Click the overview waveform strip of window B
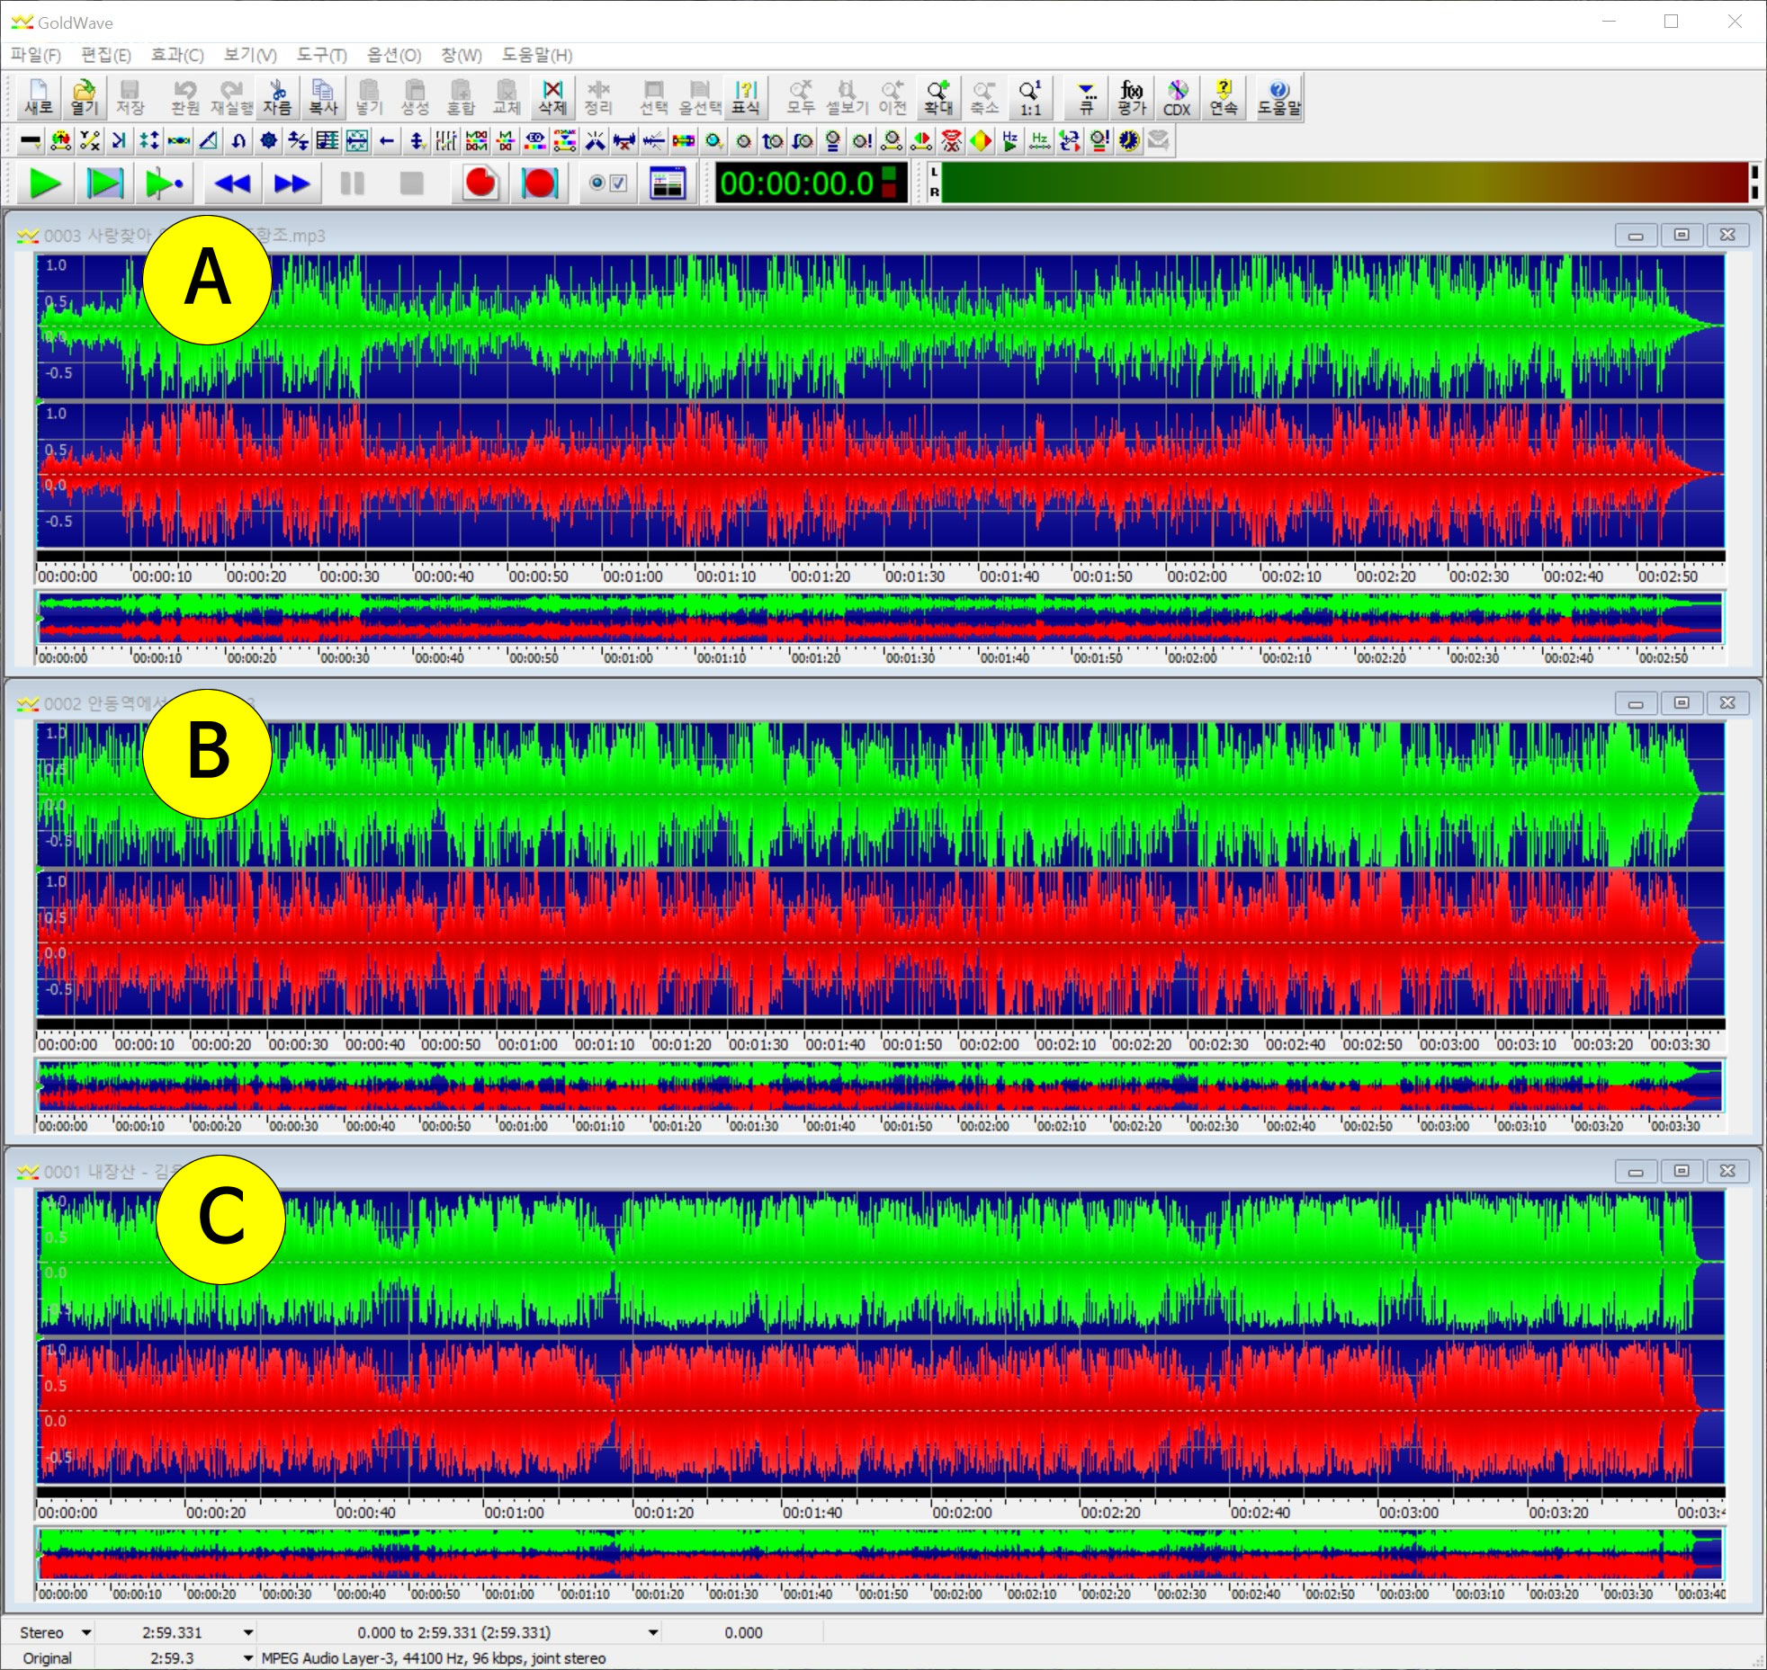The image size is (1767, 1670). [880, 1085]
